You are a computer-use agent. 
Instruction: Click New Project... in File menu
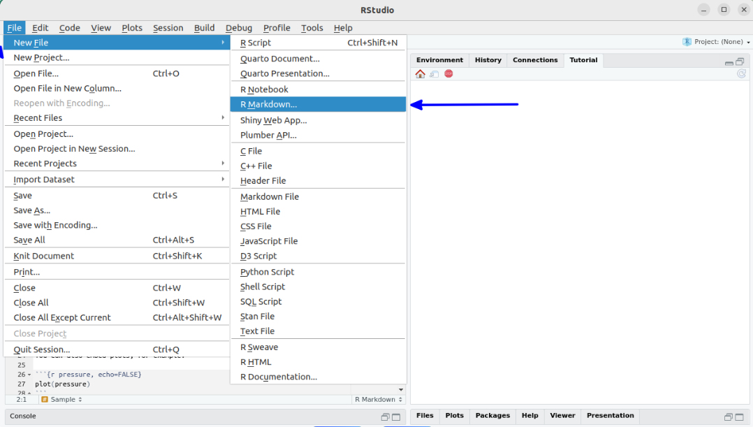[x=117, y=57]
